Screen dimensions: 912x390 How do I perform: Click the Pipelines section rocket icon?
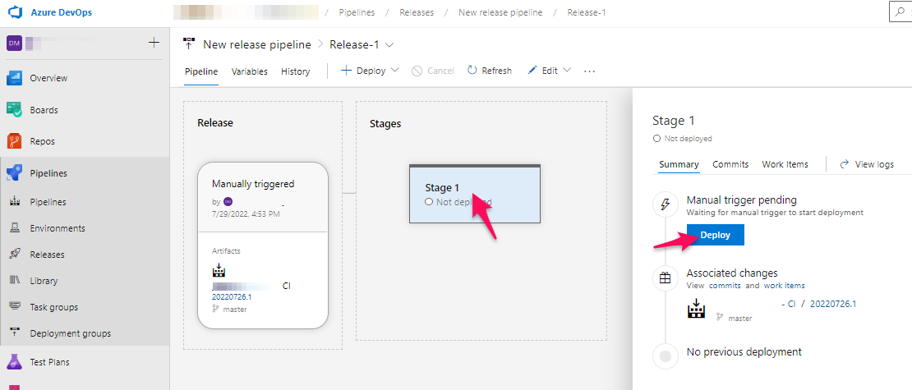pyautogui.click(x=14, y=173)
